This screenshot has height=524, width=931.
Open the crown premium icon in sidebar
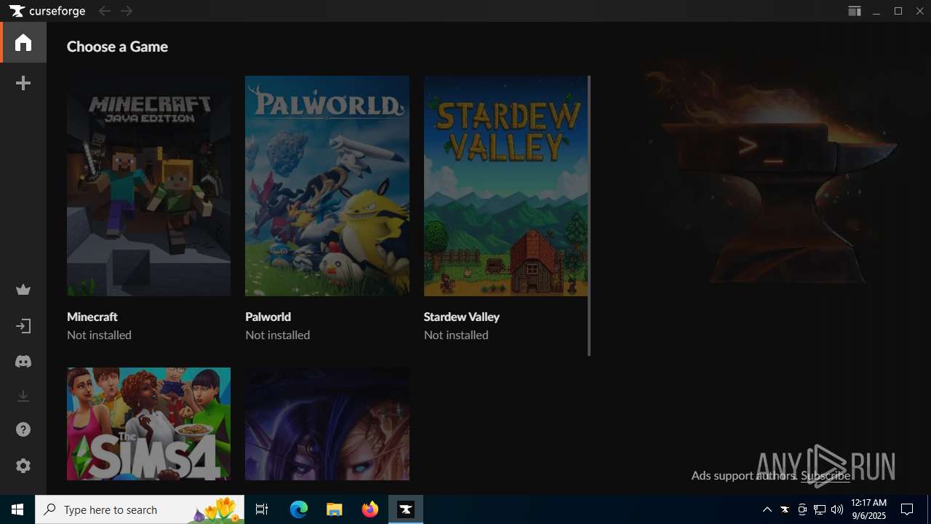[23, 290]
